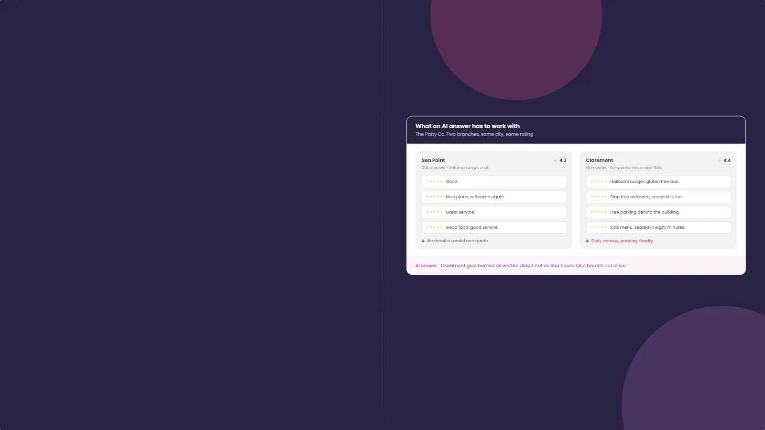Click '61 reviews · Response coverage 94%'
765x430 pixels.
coord(624,168)
